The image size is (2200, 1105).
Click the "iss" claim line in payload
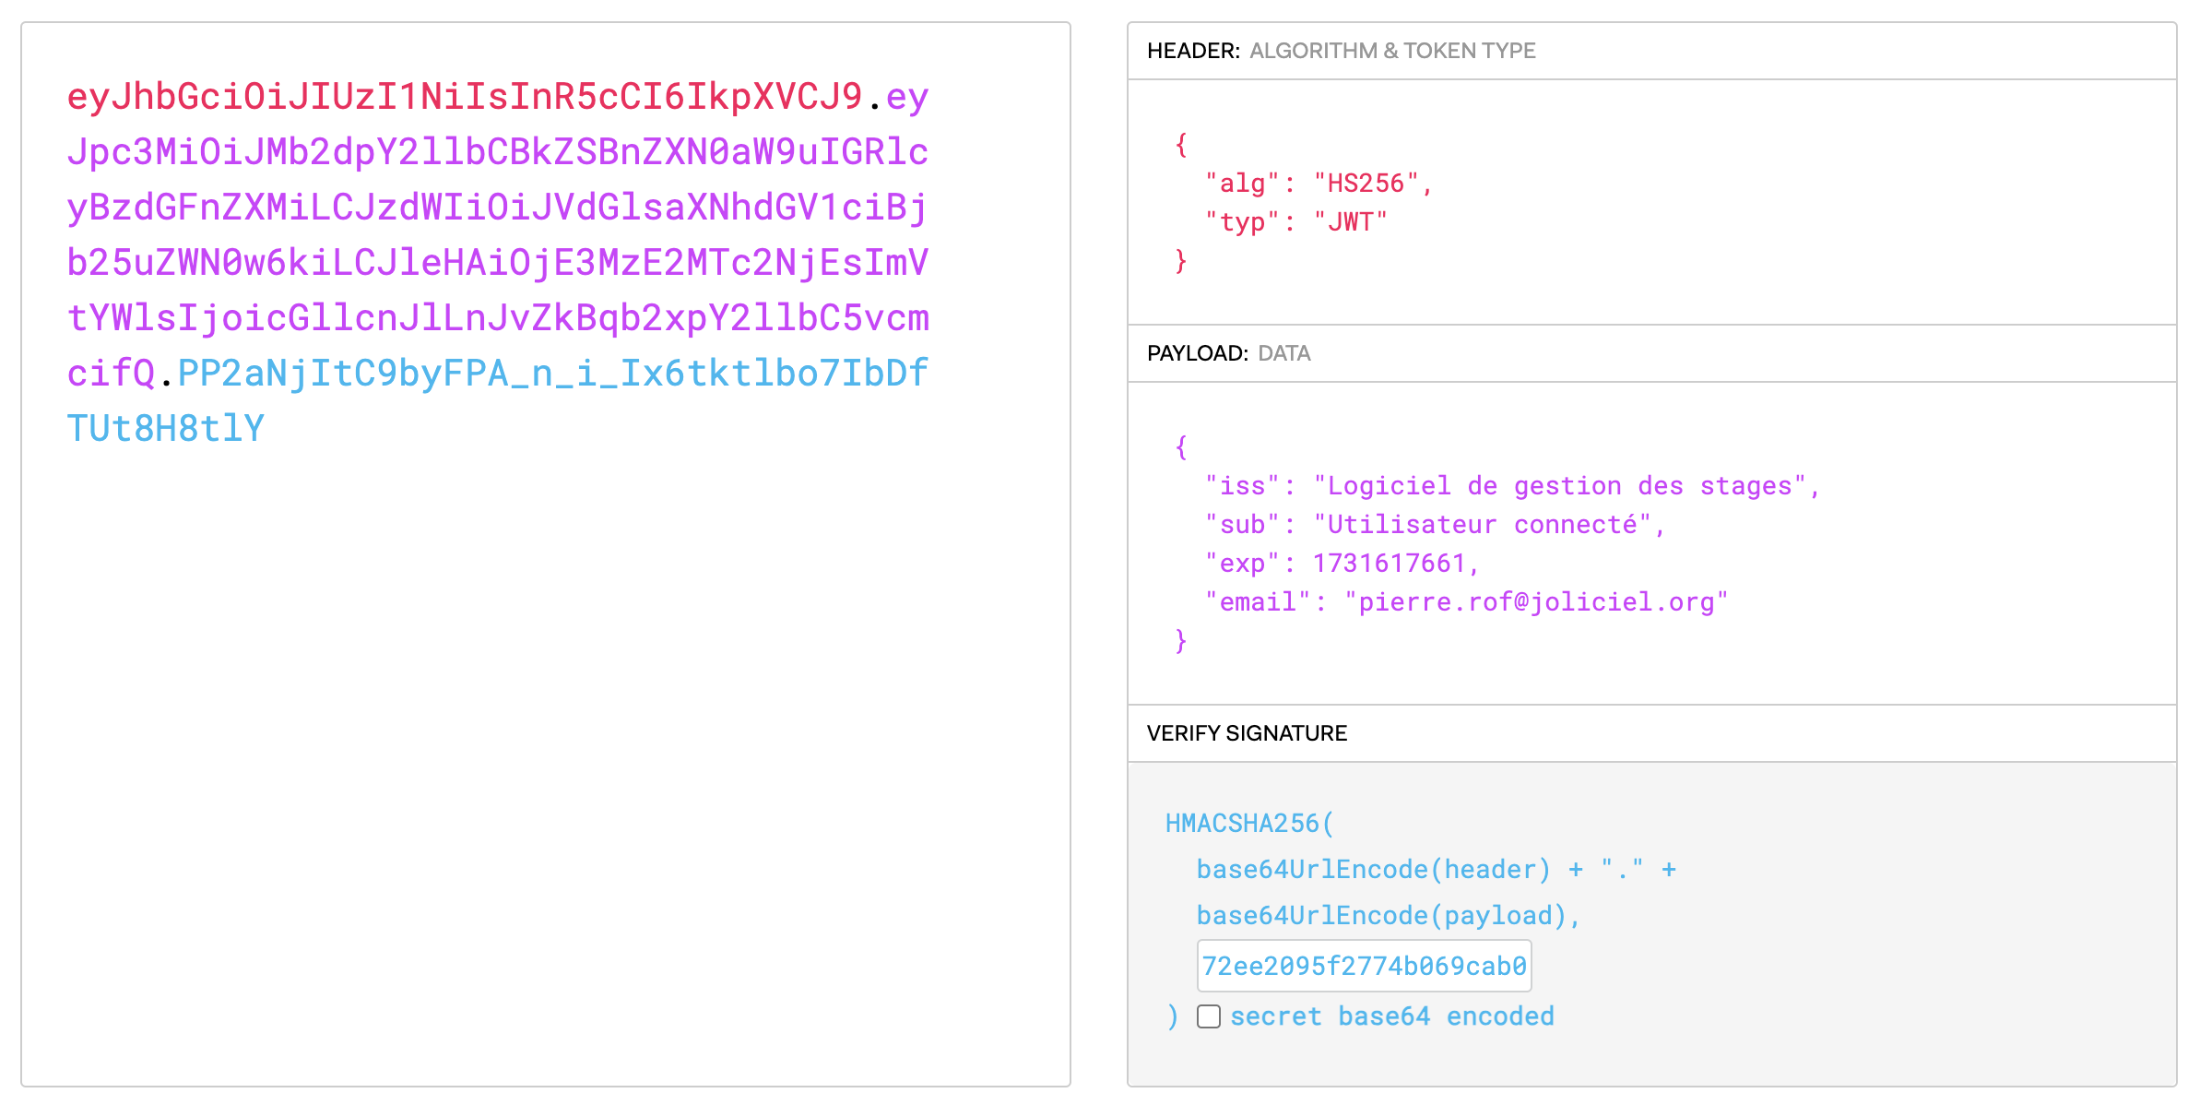click(x=1511, y=486)
